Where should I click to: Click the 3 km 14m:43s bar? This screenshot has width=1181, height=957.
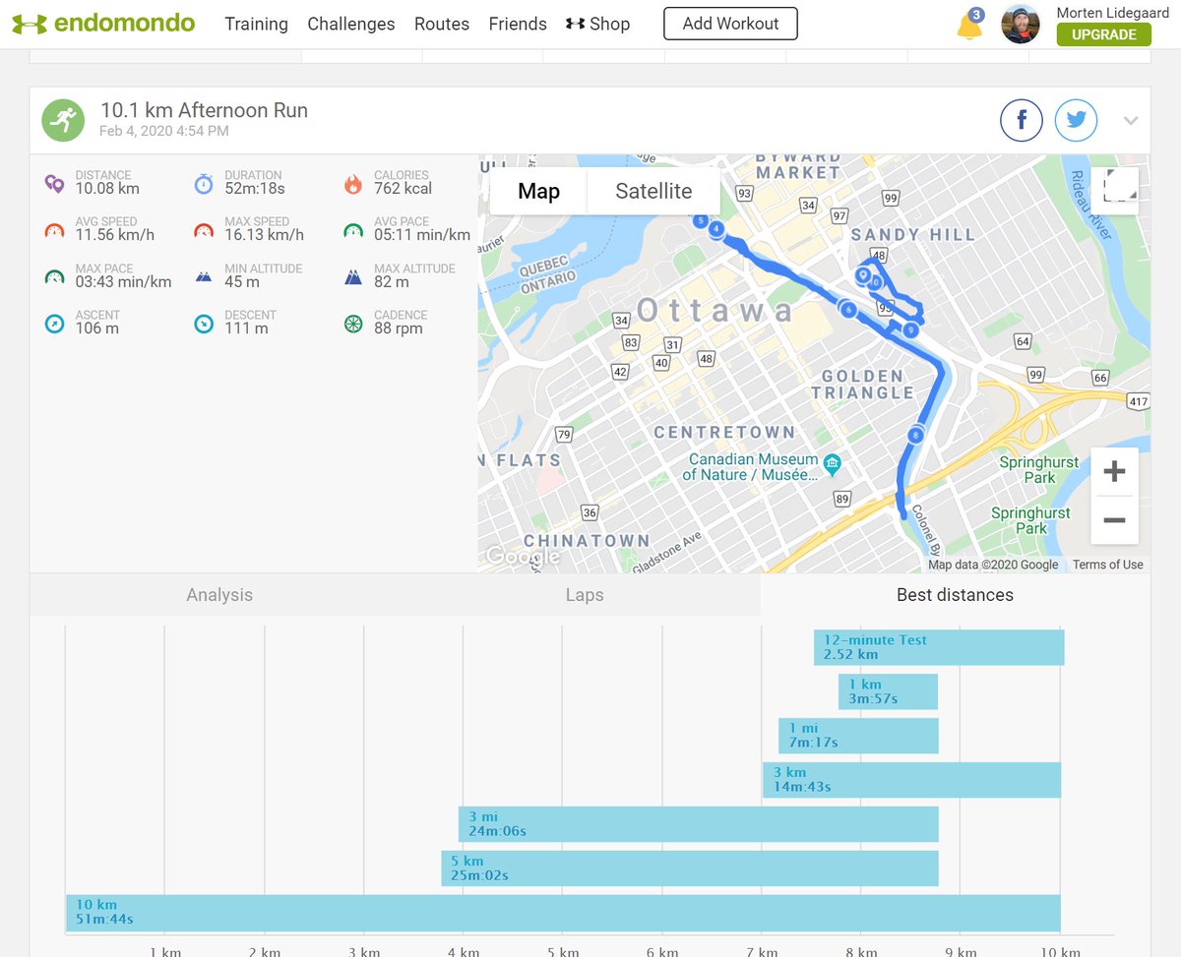911,780
